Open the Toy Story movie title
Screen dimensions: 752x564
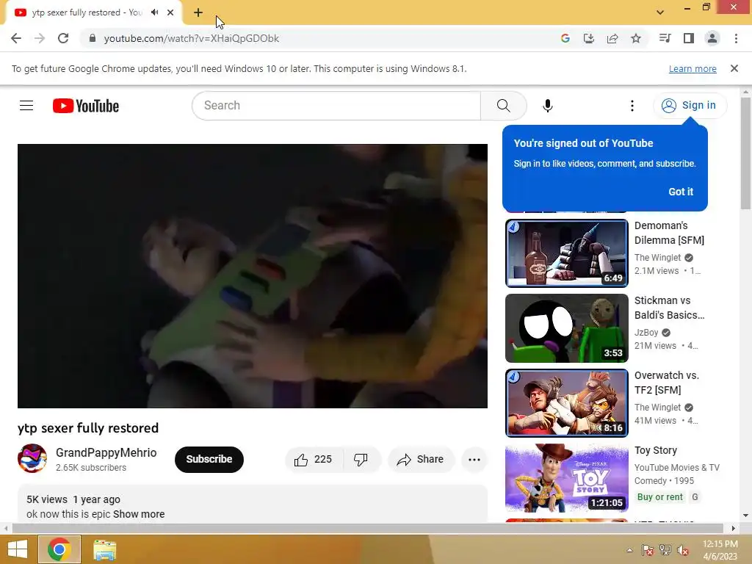click(x=656, y=450)
